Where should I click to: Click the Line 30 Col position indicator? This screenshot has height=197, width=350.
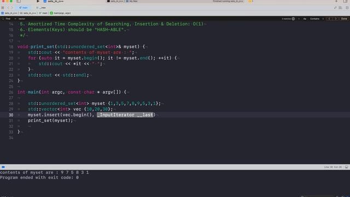pos(332,167)
